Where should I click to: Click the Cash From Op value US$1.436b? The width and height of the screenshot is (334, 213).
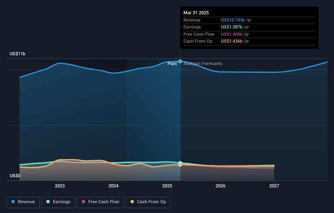pos(231,41)
